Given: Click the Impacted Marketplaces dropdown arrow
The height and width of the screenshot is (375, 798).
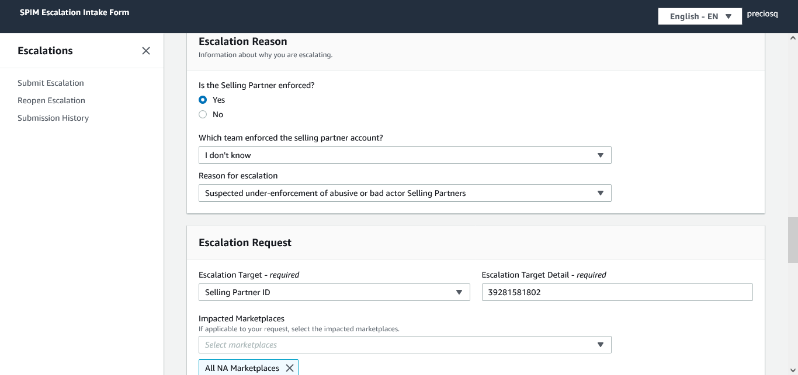Looking at the screenshot, I should (x=601, y=345).
